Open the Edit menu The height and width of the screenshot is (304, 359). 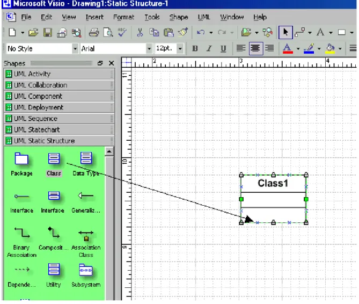click(x=47, y=17)
